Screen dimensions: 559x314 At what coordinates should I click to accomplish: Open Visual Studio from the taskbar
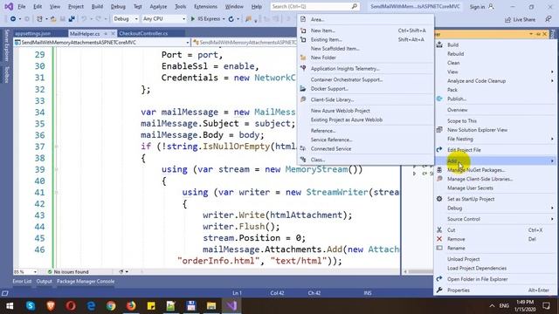pyautogui.click(x=231, y=306)
